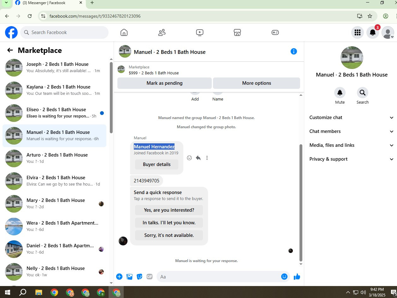Open Eliseo · 2 Beds 1 Bath House chat

click(55, 113)
